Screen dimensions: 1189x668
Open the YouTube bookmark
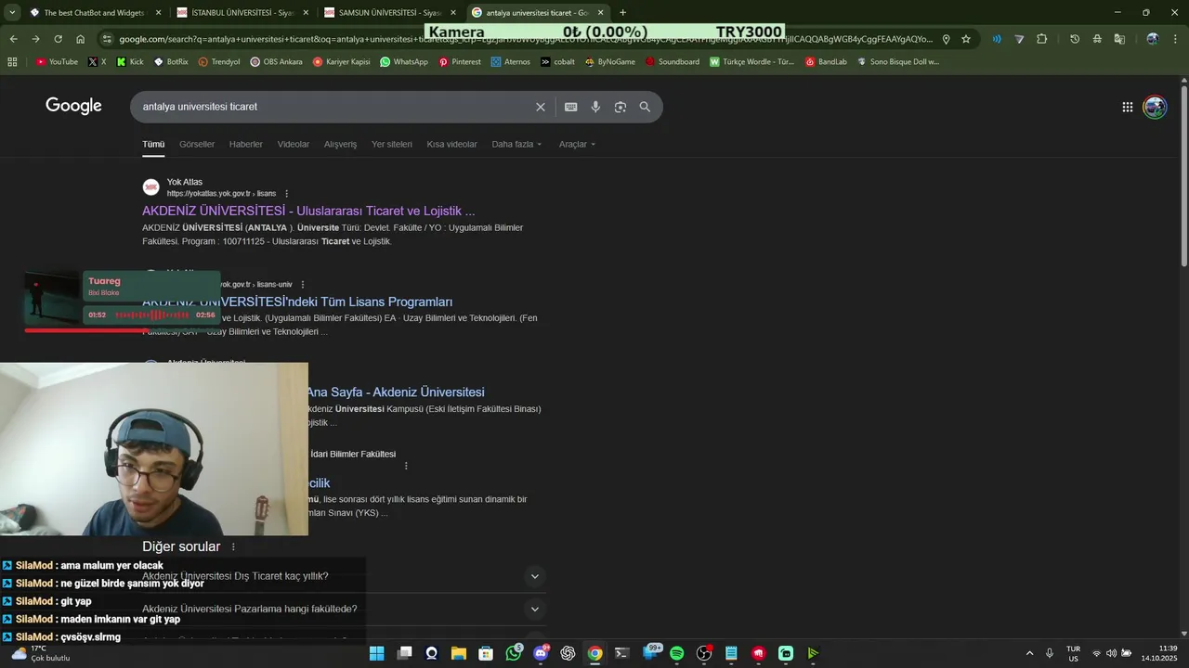click(57, 62)
